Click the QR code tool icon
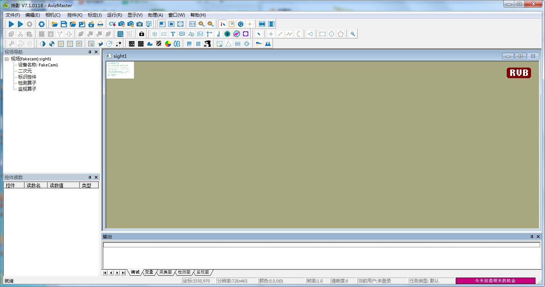545x287 pixels. [x=198, y=44]
